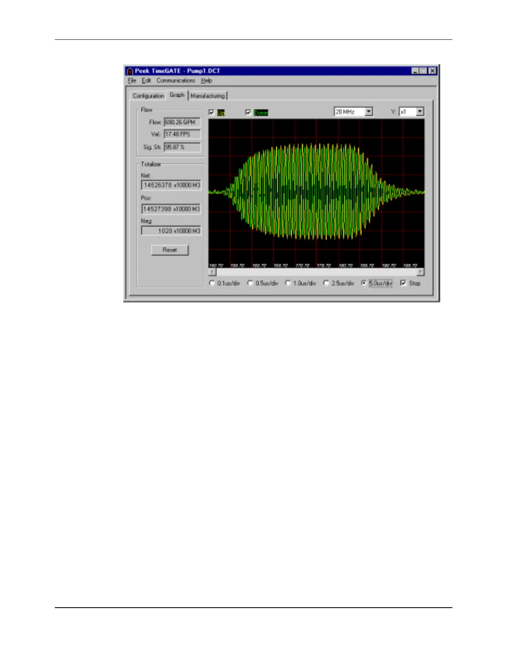Viewport: 508px width, 657px height.
Task: Choose the 1.0us/div radio option
Action: pos(288,283)
